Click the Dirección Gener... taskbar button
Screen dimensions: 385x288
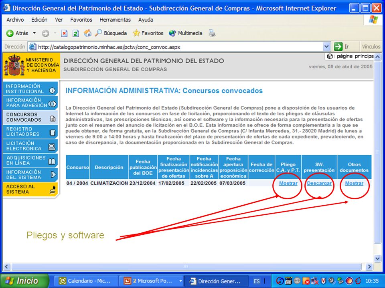click(x=216, y=281)
